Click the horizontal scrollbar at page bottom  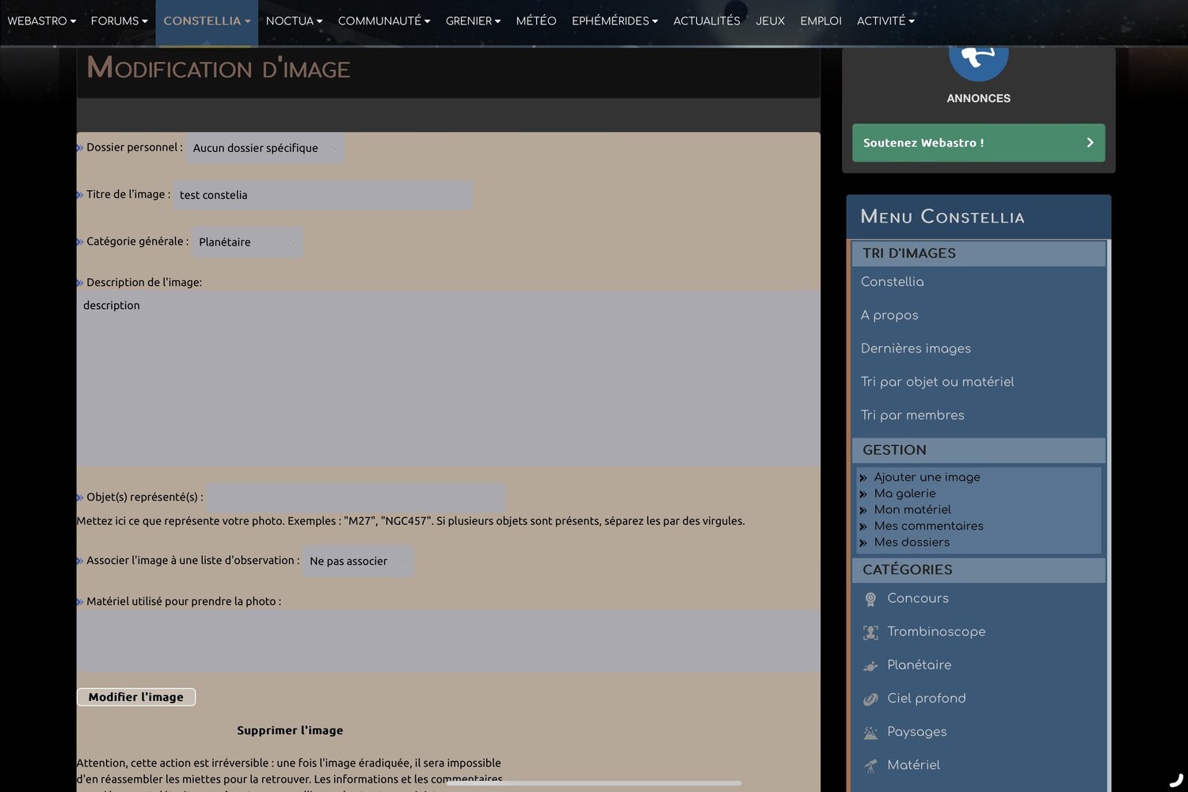coord(594,783)
